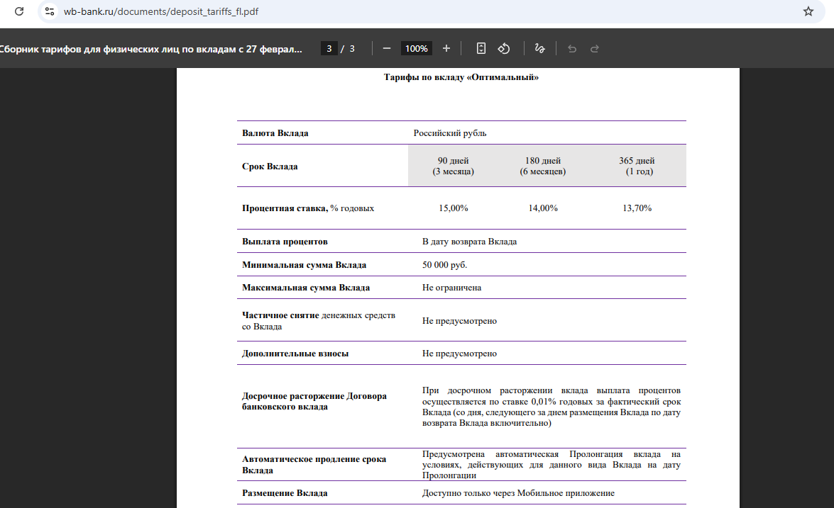Reload the page using the refresh icon
Viewport: 834px width, 508px height.
coord(19,11)
